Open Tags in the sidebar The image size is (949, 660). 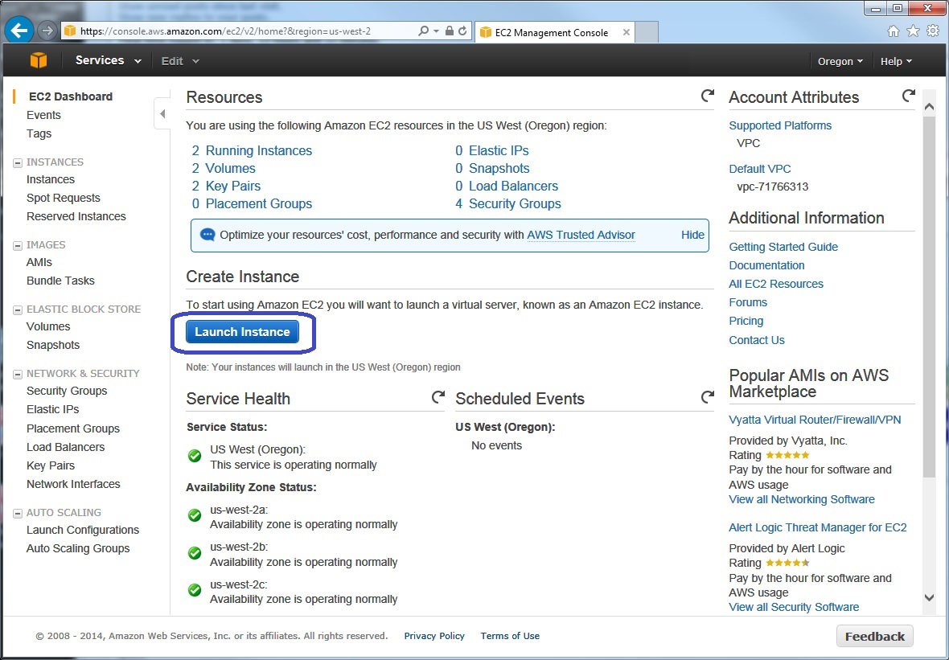tap(39, 133)
